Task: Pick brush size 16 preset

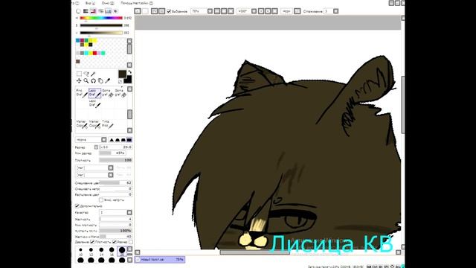Action: pyautogui.click(x=112, y=252)
